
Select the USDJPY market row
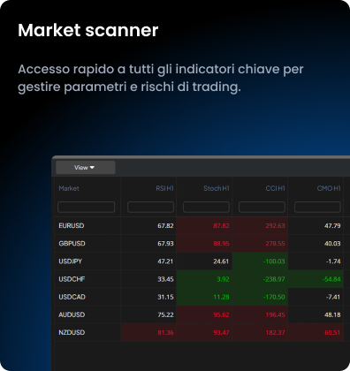coord(199,261)
